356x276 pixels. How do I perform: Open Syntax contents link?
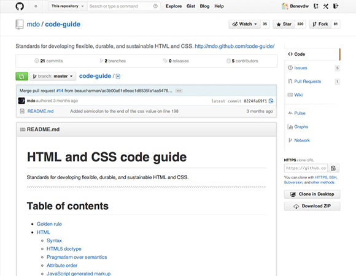coord(54,240)
